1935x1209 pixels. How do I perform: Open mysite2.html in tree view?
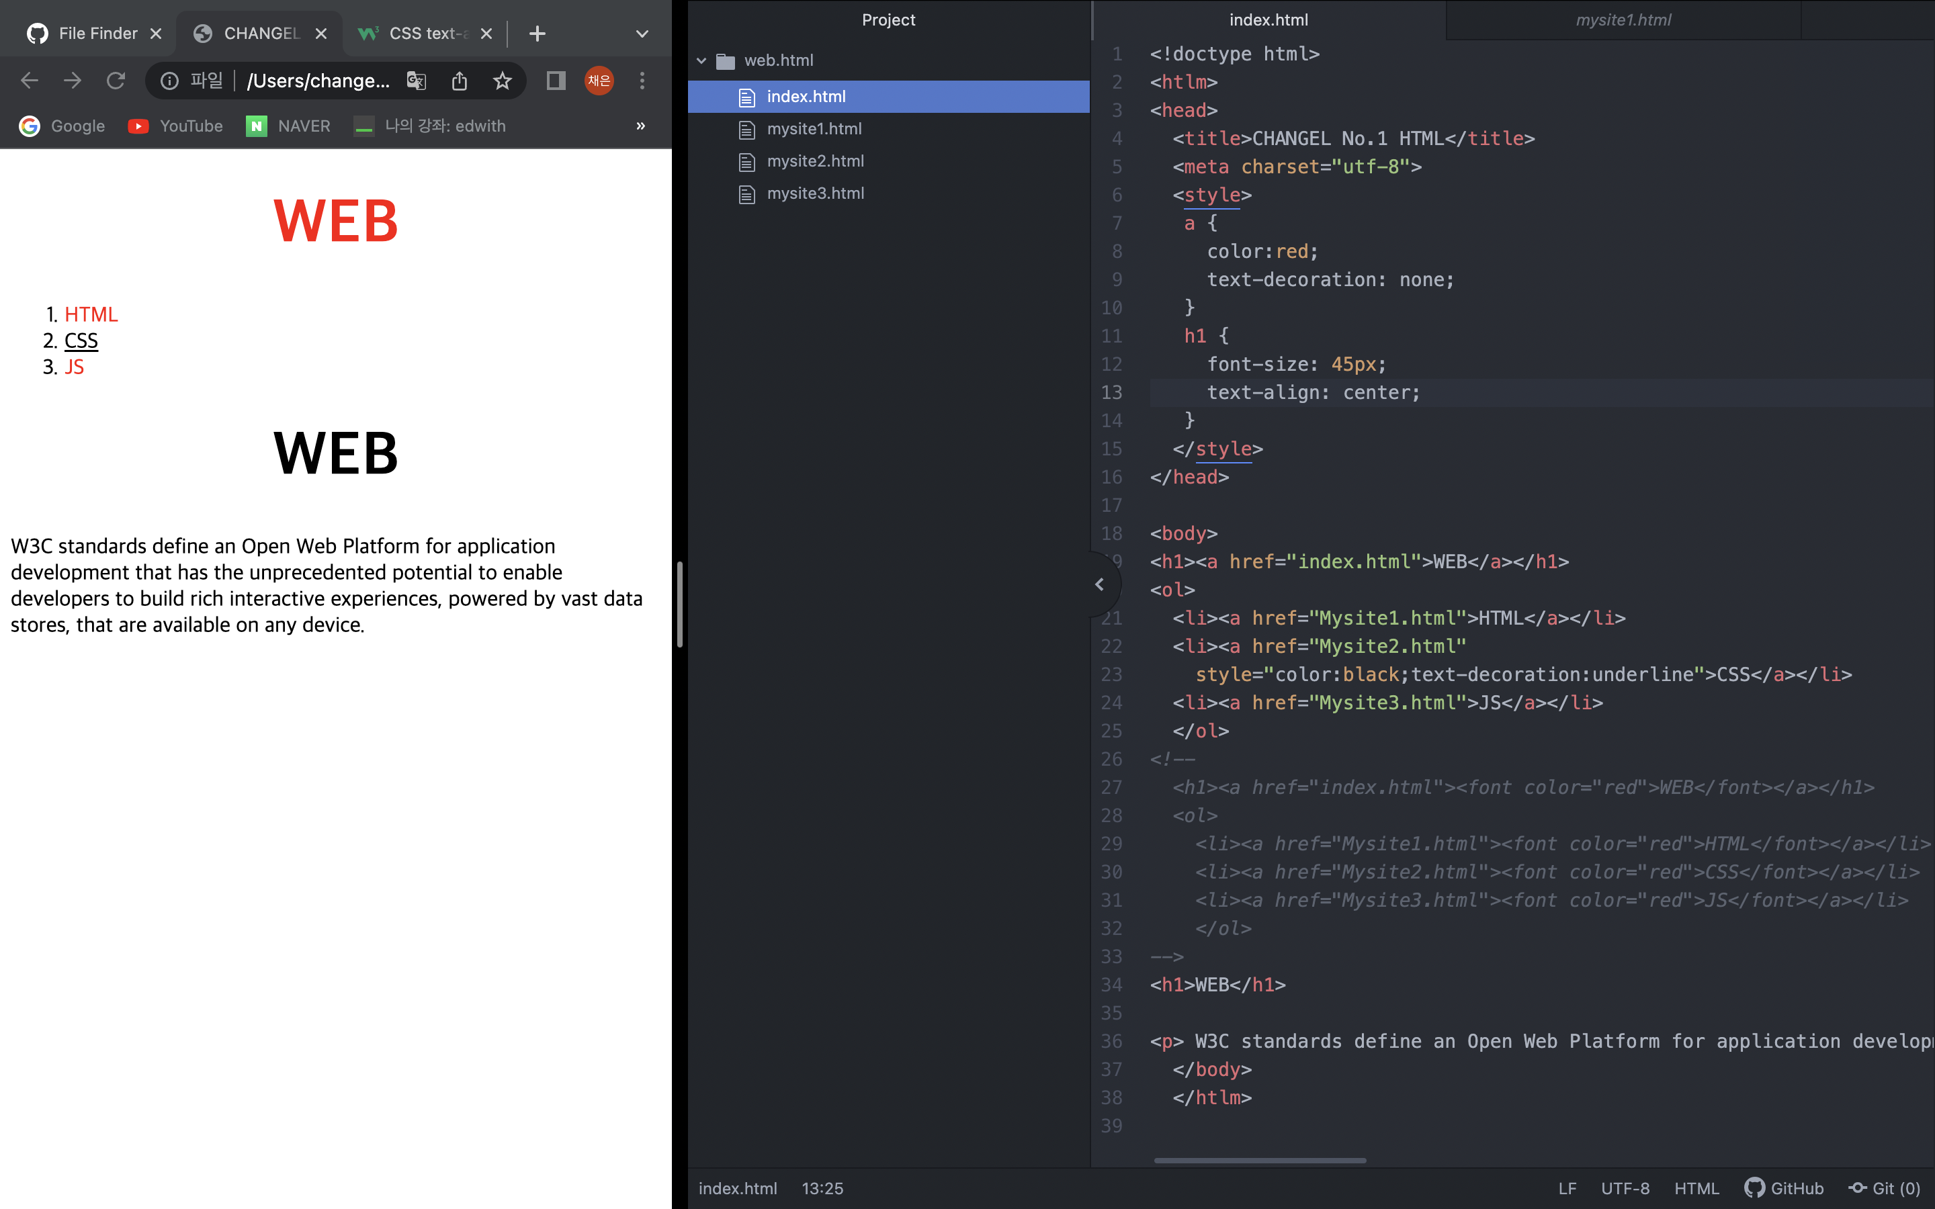click(x=888, y=161)
